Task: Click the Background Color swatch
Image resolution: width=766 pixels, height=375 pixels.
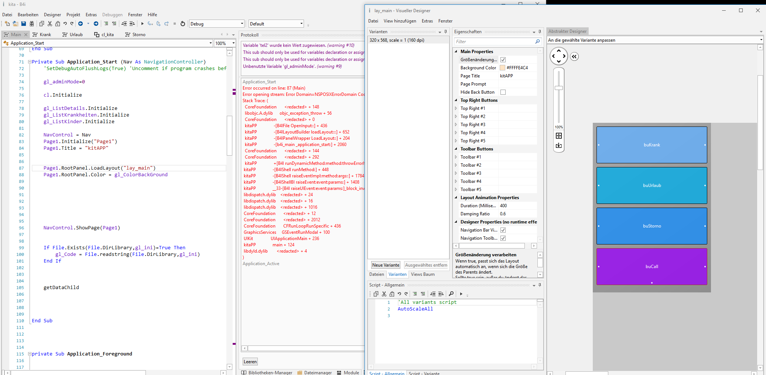Action: pyautogui.click(x=502, y=68)
